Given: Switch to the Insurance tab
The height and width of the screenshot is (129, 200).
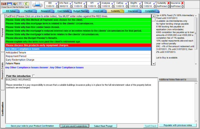Looking at the screenshot, I should [x=133, y=11].
